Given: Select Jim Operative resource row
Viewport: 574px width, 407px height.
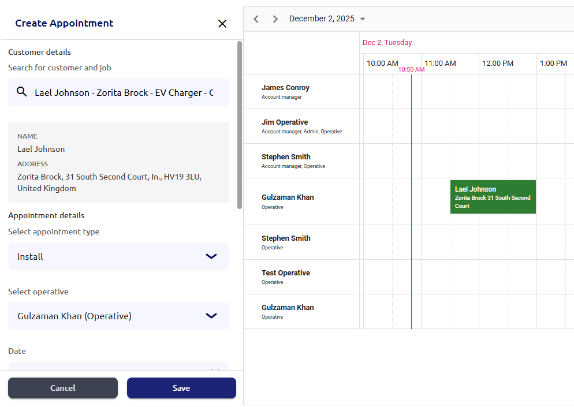Looking at the screenshot, I should tap(285, 126).
